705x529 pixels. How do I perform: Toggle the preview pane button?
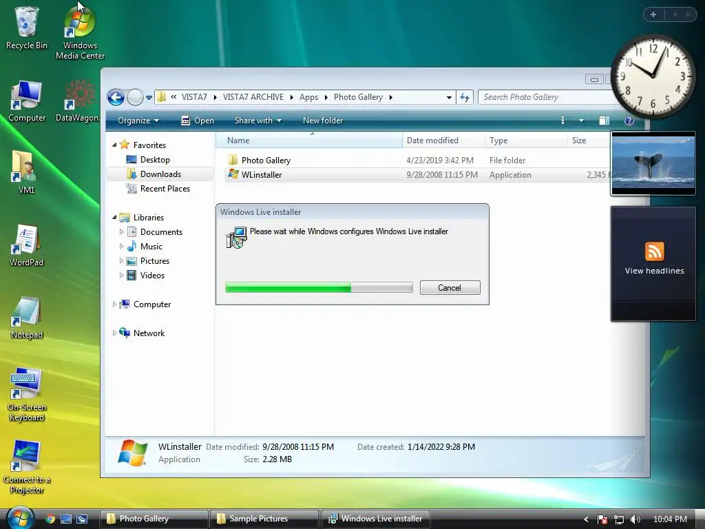(x=604, y=121)
